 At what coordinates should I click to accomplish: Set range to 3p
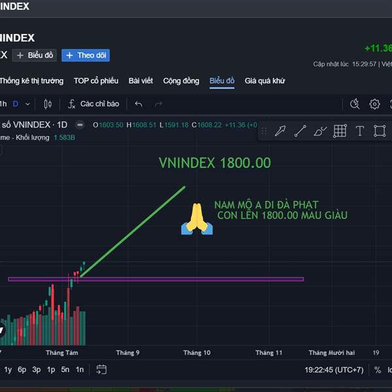pos(37,370)
